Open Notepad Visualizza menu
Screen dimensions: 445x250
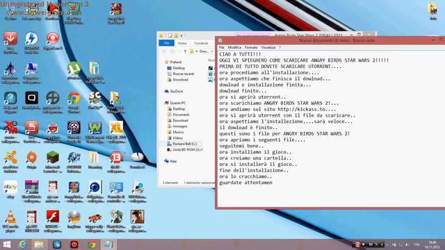point(268,47)
